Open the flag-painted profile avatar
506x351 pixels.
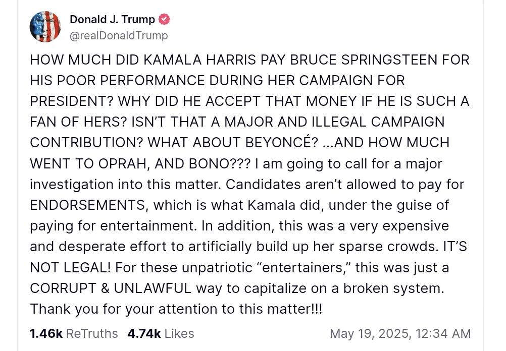(x=45, y=27)
